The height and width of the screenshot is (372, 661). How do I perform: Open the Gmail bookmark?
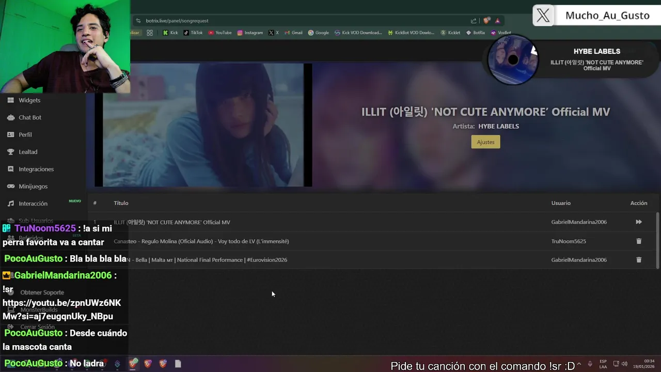[x=293, y=33]
